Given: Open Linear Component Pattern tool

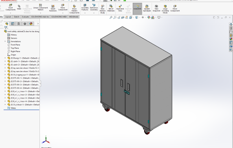Looking at the screenshot, I should [40, 7].
